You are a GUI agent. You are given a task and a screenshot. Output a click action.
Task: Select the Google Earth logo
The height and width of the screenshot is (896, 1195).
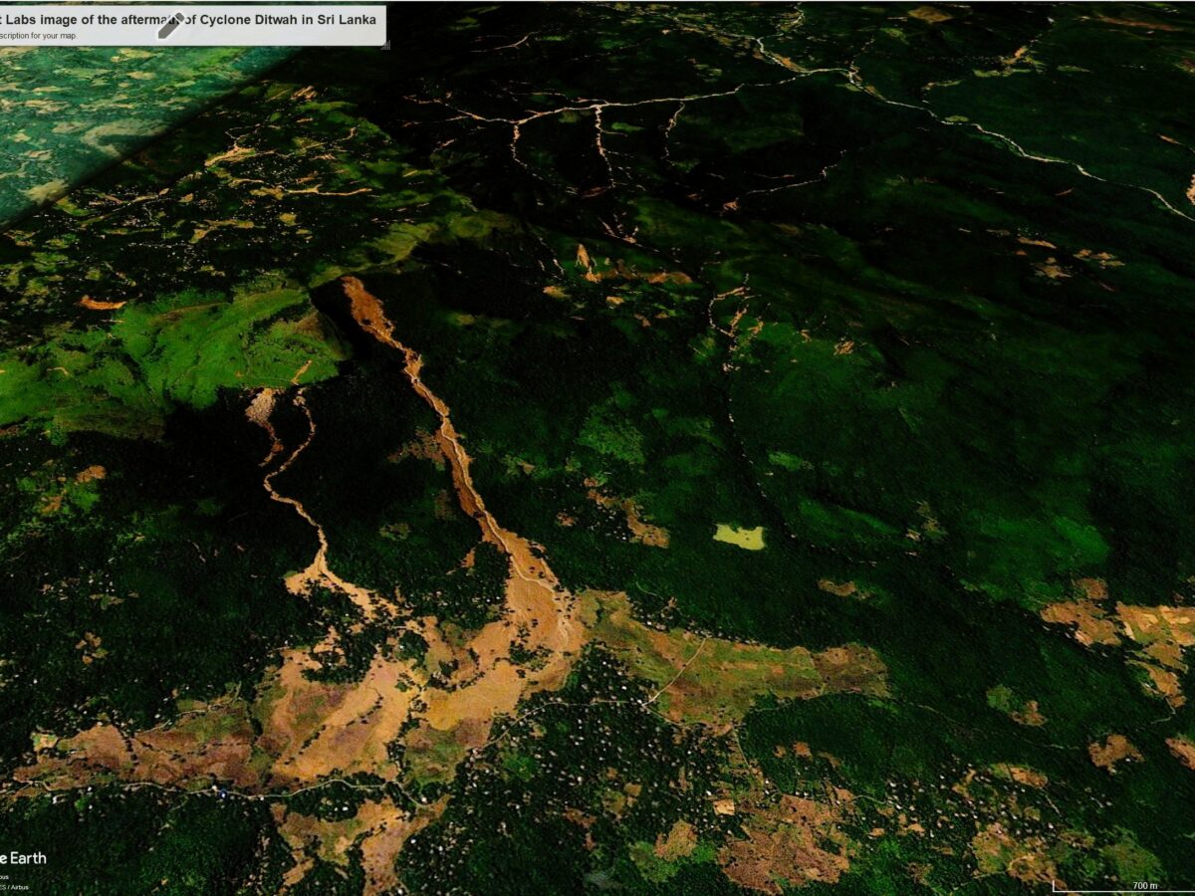pos(25,858)
